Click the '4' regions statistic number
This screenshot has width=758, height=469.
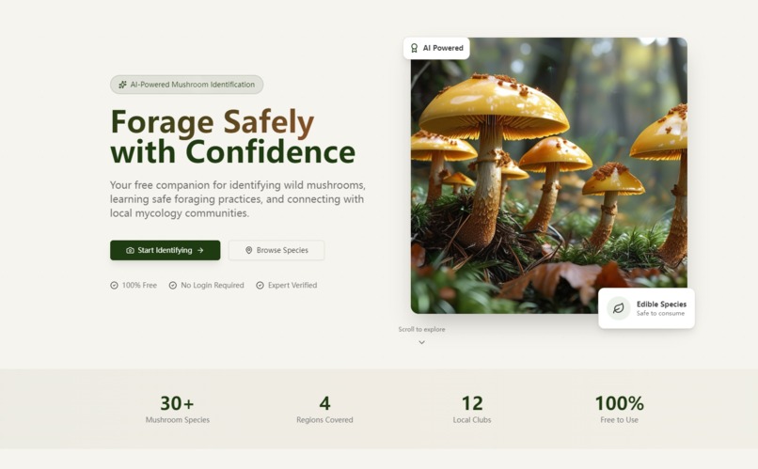click(324, 403)
